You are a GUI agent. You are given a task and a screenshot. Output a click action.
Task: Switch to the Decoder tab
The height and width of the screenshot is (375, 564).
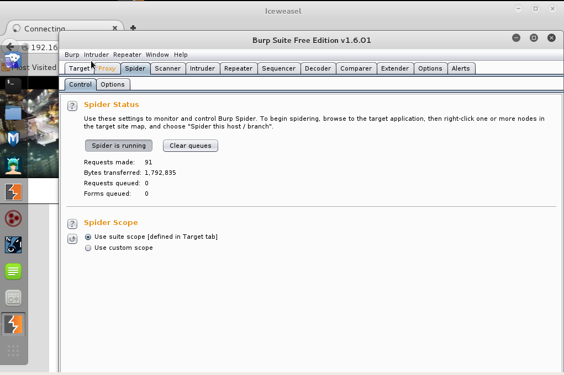coord(318,68)
